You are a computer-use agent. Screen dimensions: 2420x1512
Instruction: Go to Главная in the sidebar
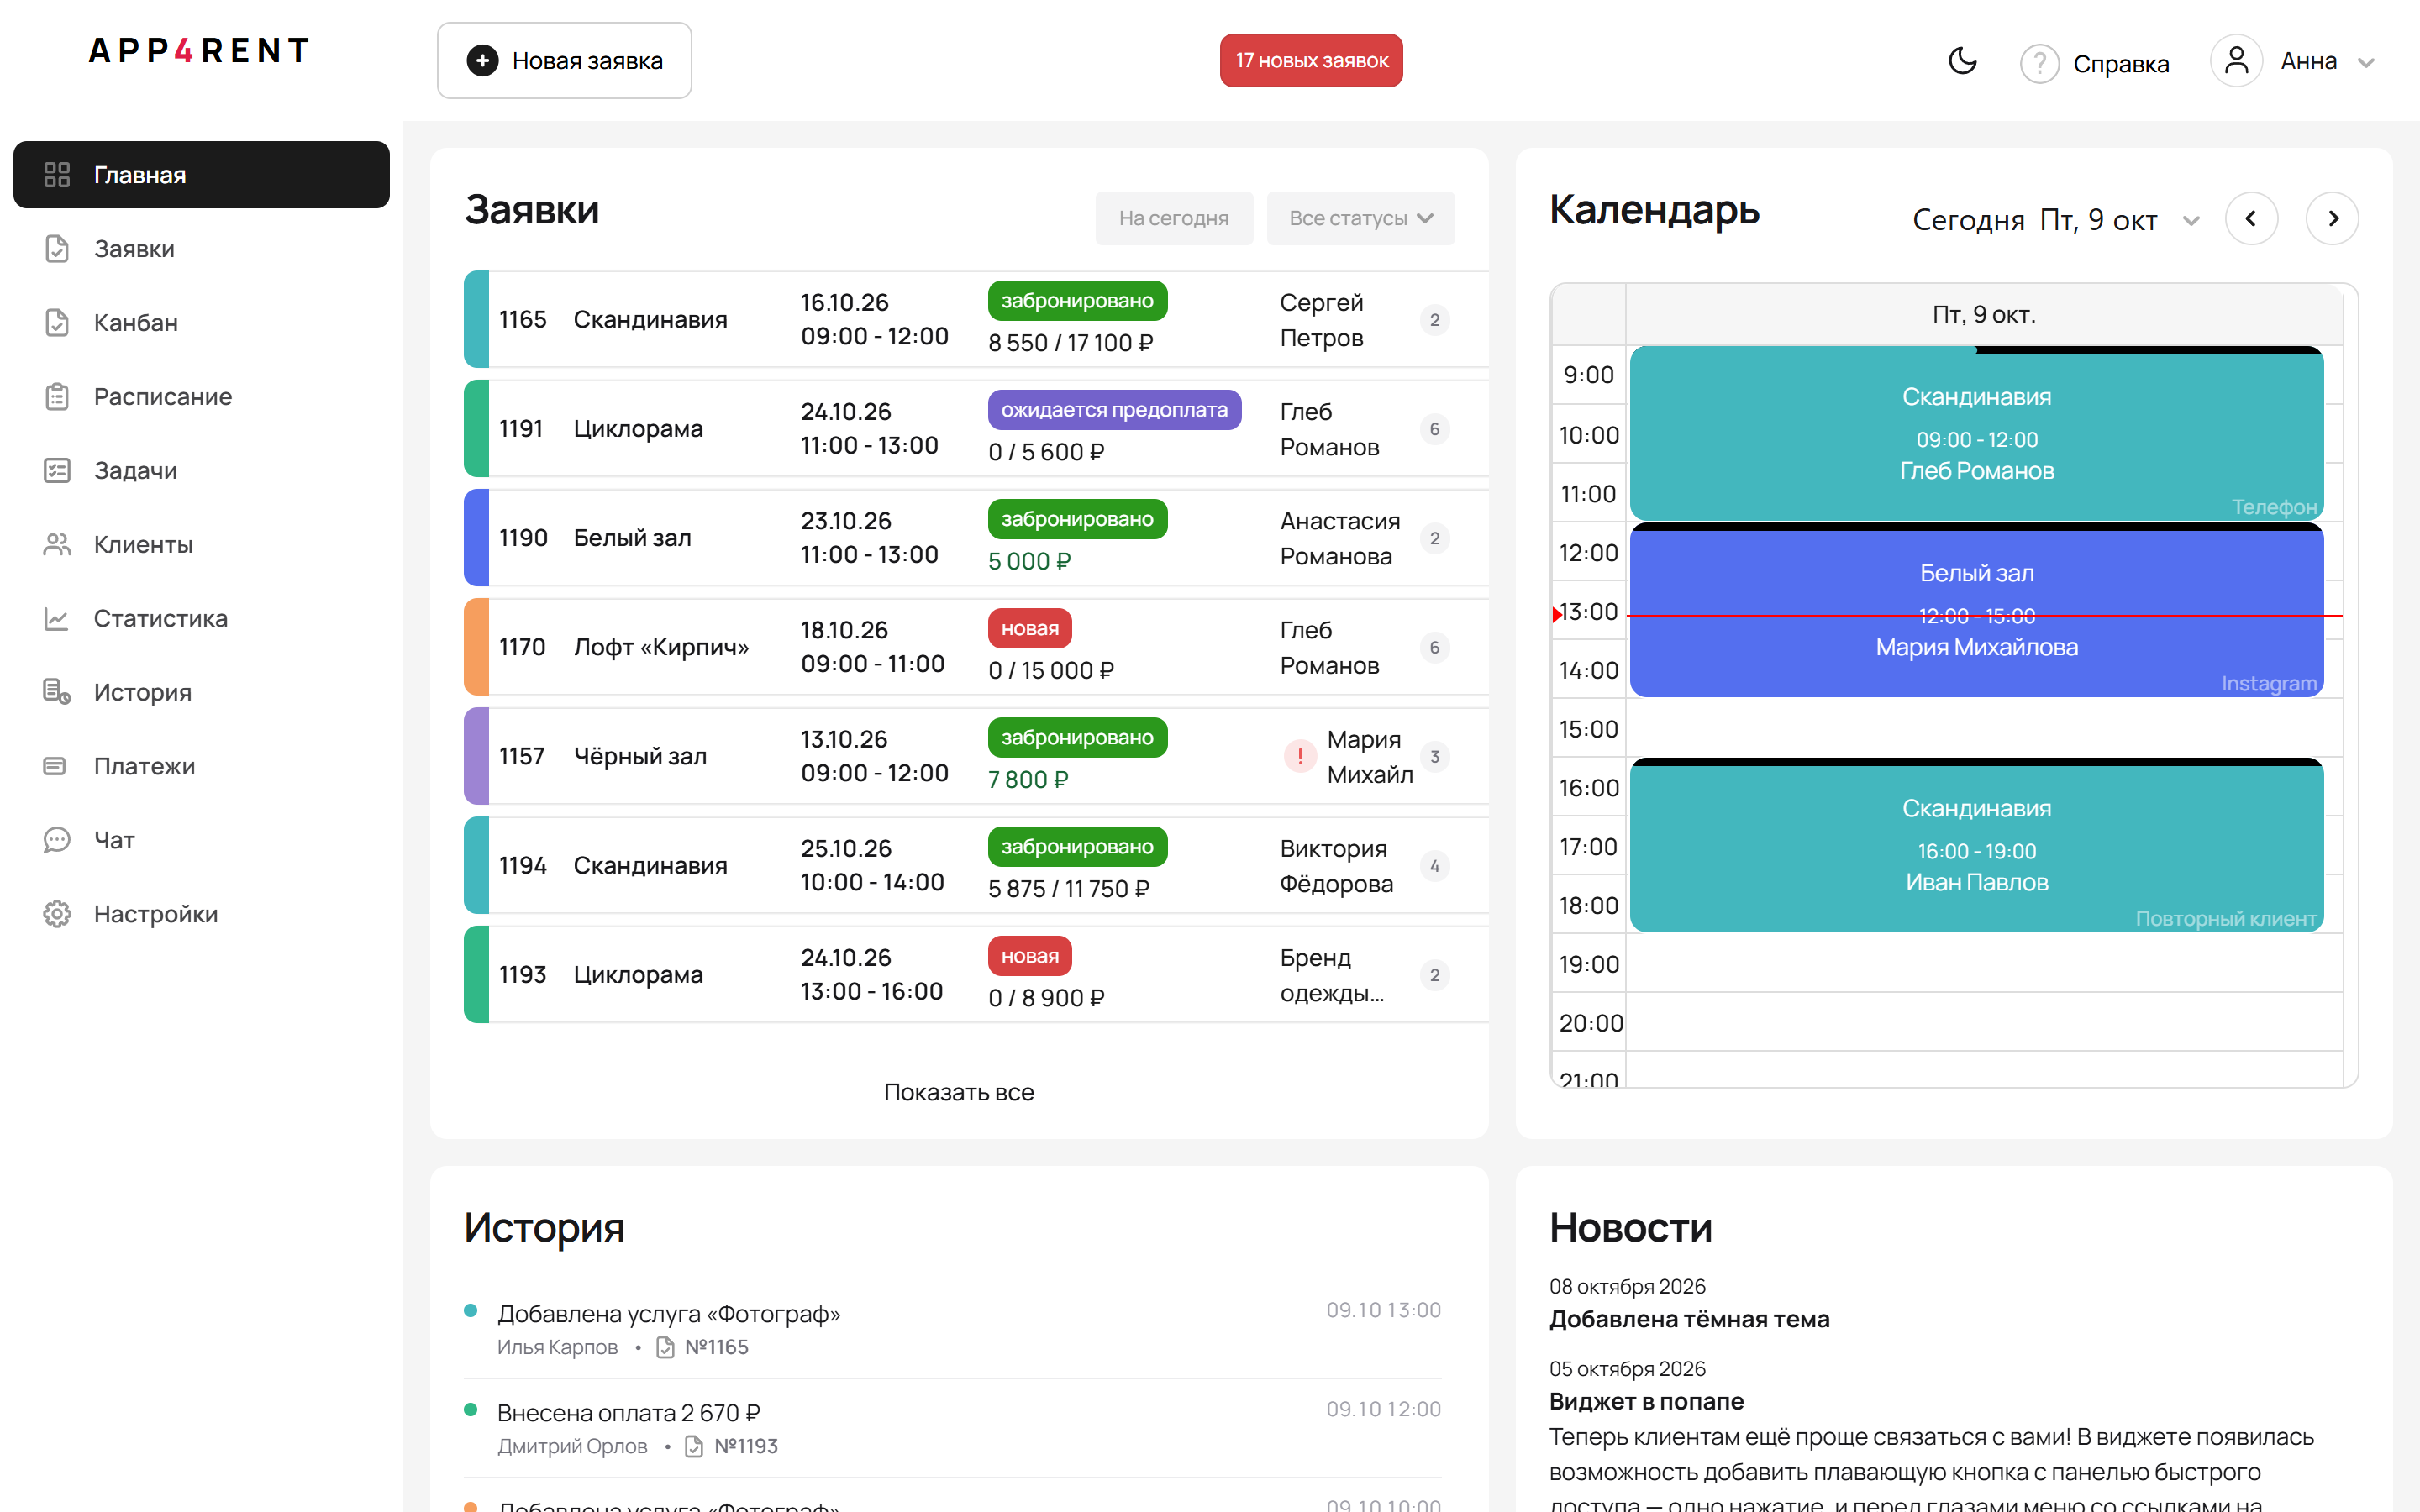click(201, 175)
